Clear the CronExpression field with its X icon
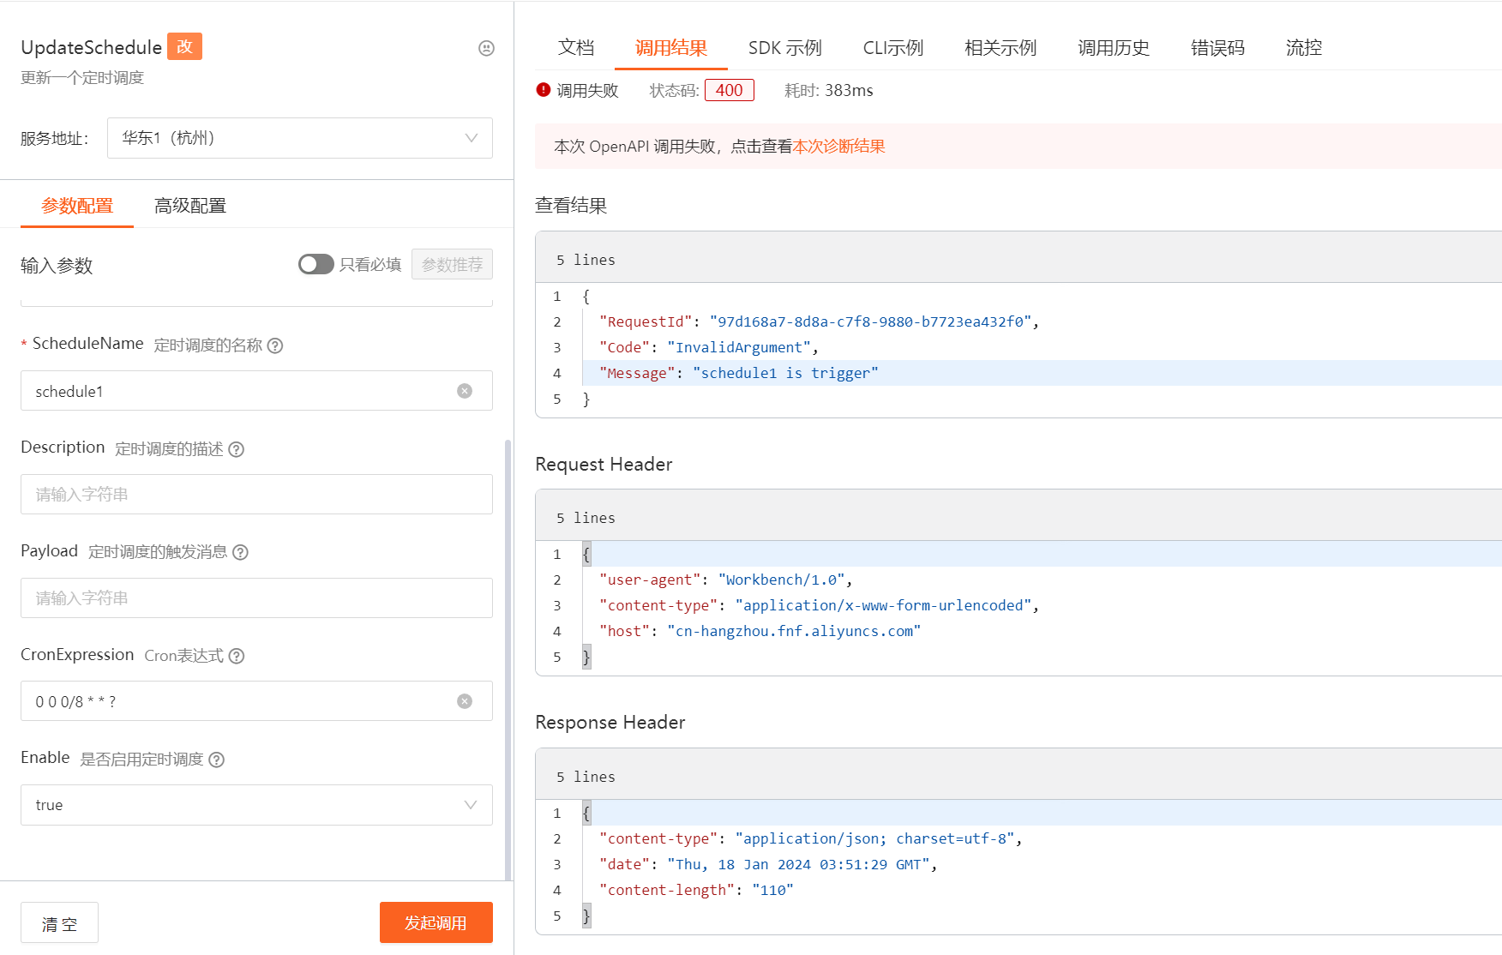 pos(465,701)
